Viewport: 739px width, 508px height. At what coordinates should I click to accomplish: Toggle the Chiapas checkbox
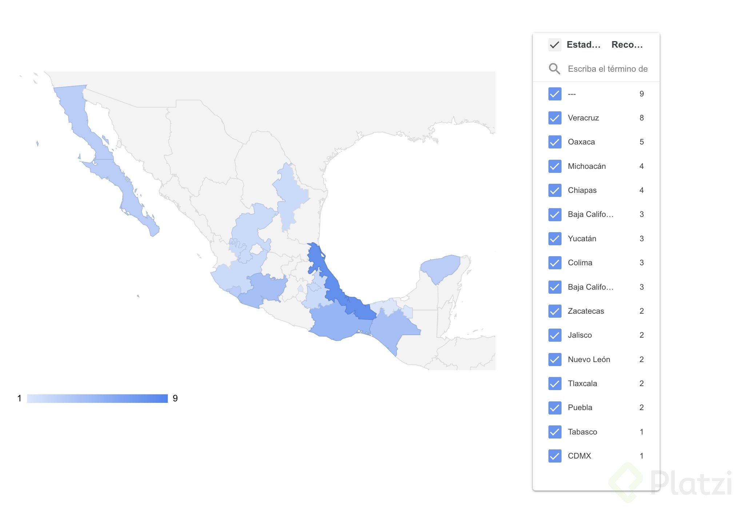pyautogui.click(x=555, y=190)
